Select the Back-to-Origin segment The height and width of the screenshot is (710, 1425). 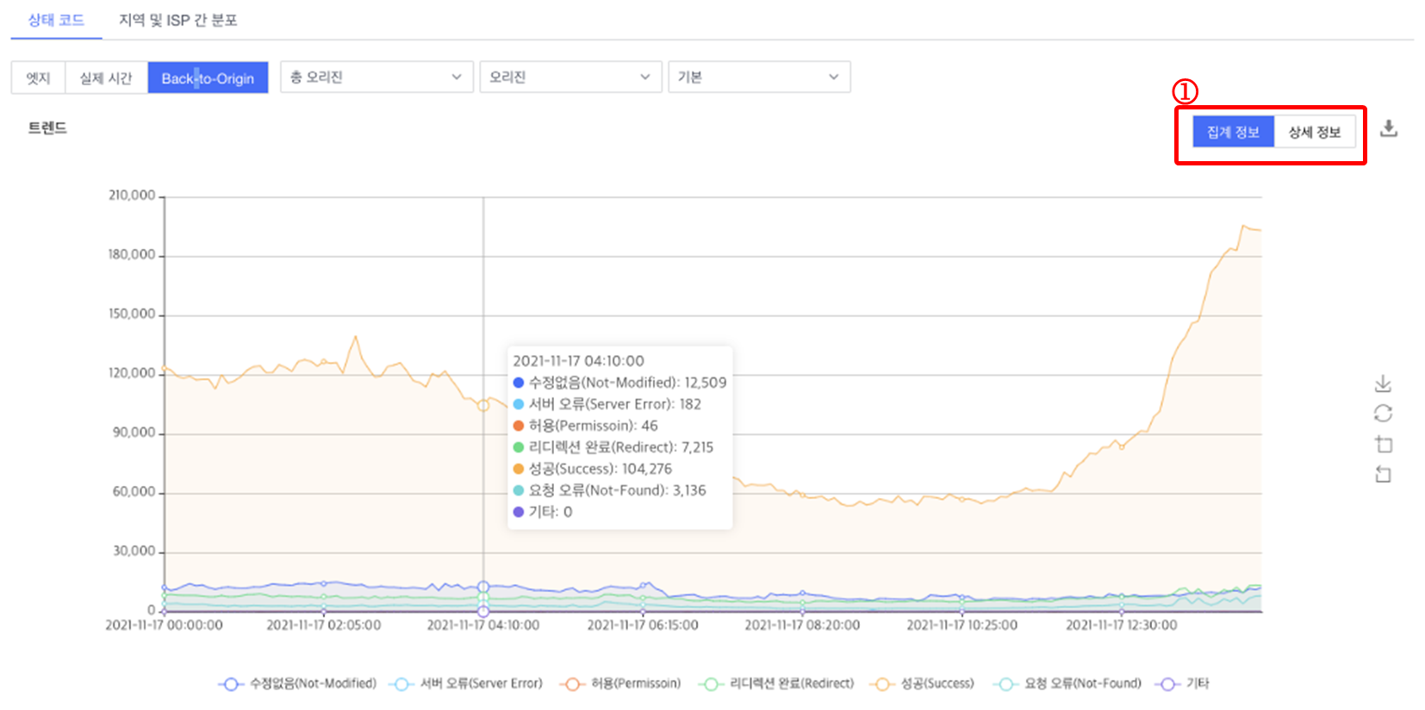[208, 78]
